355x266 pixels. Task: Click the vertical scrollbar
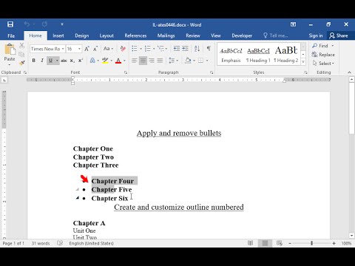pyautogui.click(x=352, y=109)
